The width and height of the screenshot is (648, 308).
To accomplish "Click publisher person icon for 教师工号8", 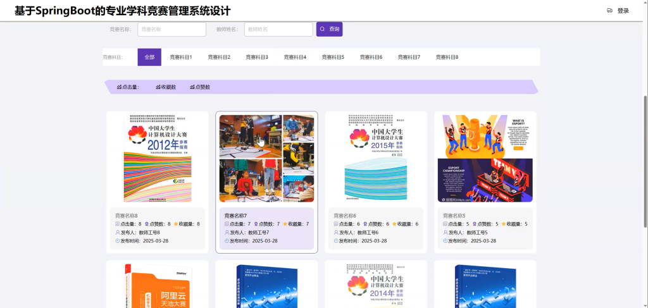I will 117,233.
